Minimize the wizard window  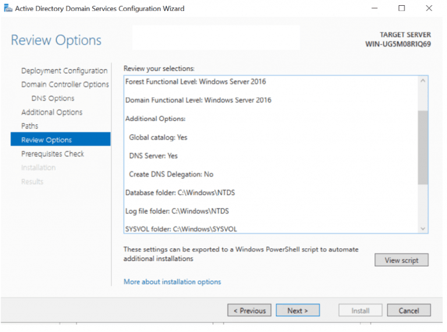click(x=375, y=8)
